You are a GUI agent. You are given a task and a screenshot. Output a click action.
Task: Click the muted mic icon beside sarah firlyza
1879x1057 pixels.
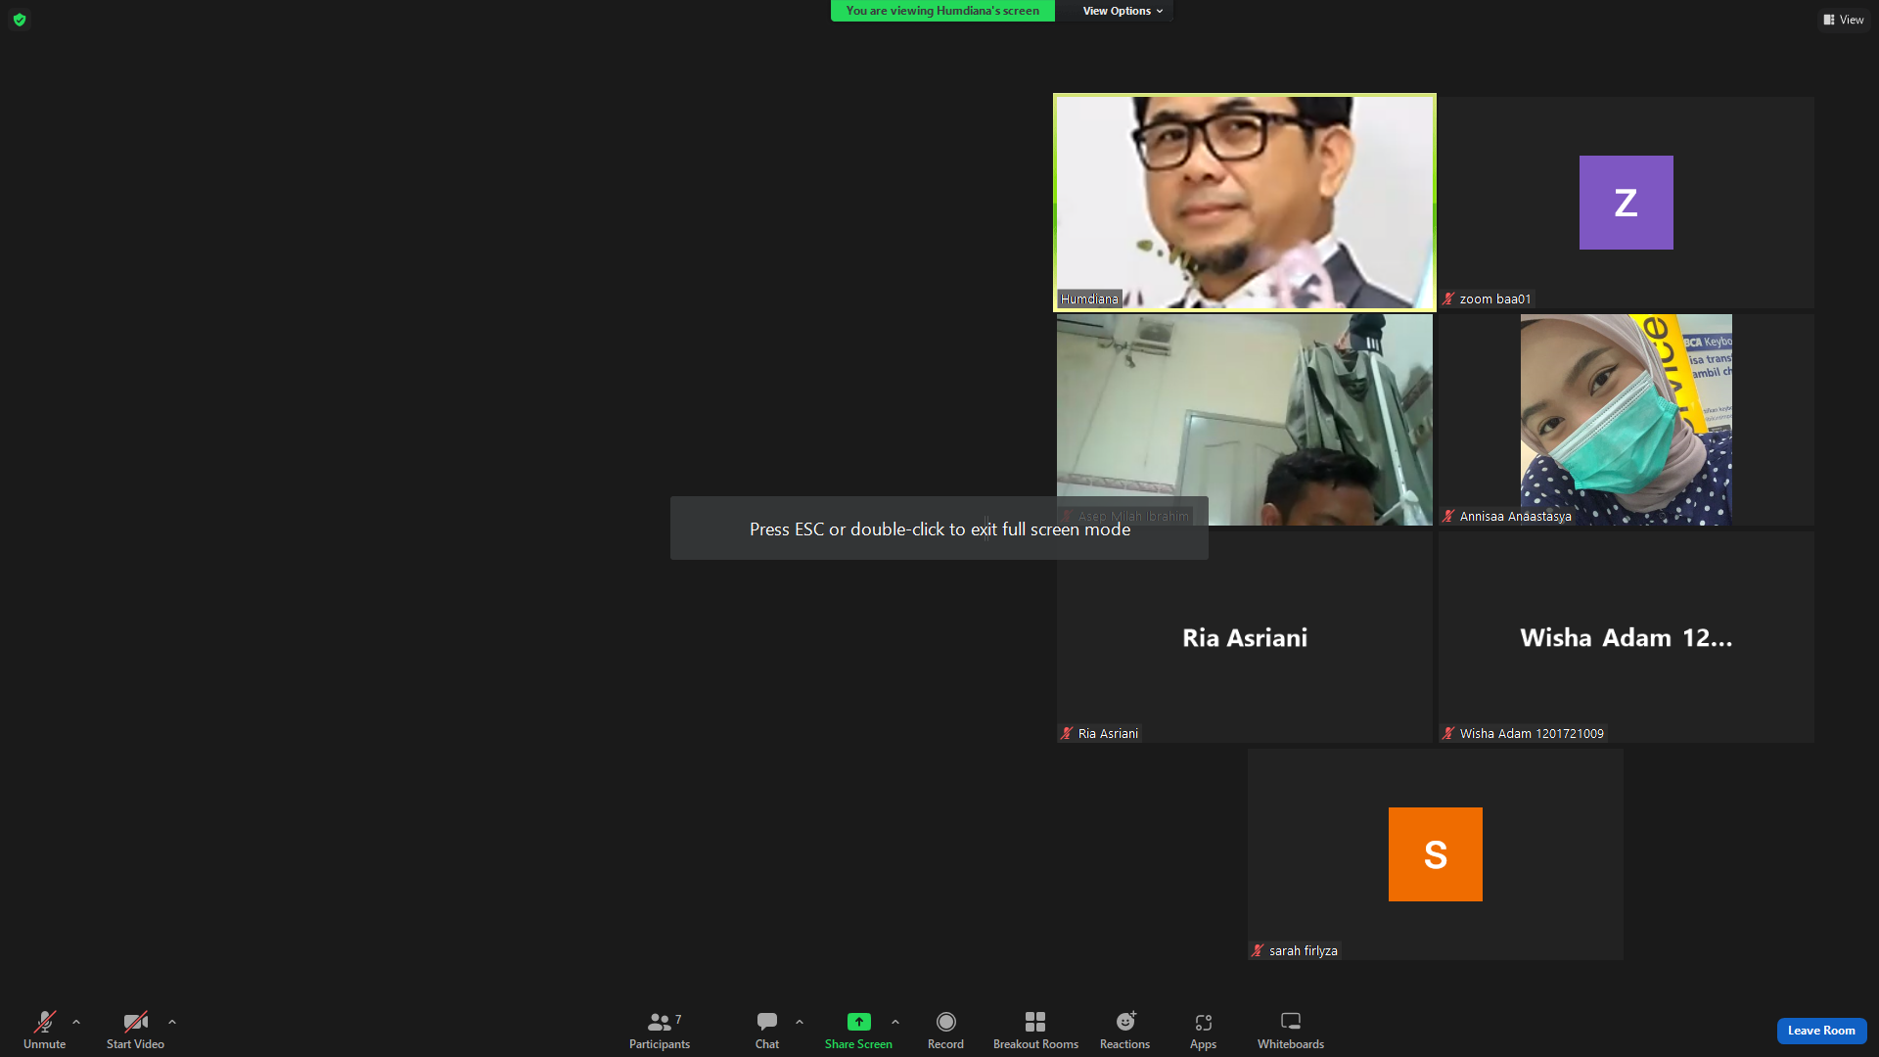[1258, 951]
